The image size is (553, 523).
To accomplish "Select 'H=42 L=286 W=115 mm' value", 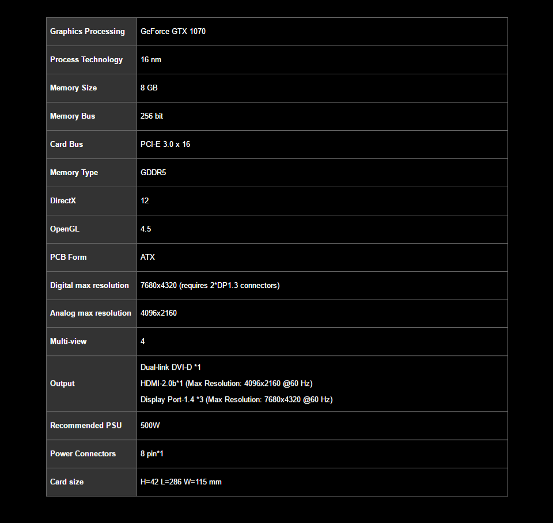I will coord(181,482).
